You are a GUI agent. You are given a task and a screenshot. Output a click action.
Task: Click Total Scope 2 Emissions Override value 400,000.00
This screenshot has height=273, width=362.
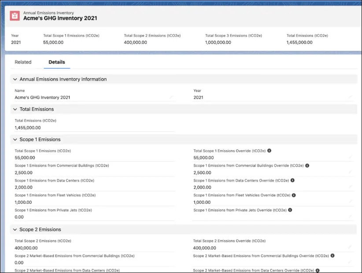click(x=204, y=248)
